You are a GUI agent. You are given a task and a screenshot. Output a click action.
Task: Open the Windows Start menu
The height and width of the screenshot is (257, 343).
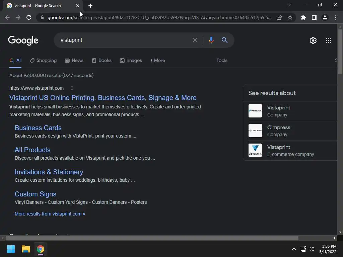11,249
